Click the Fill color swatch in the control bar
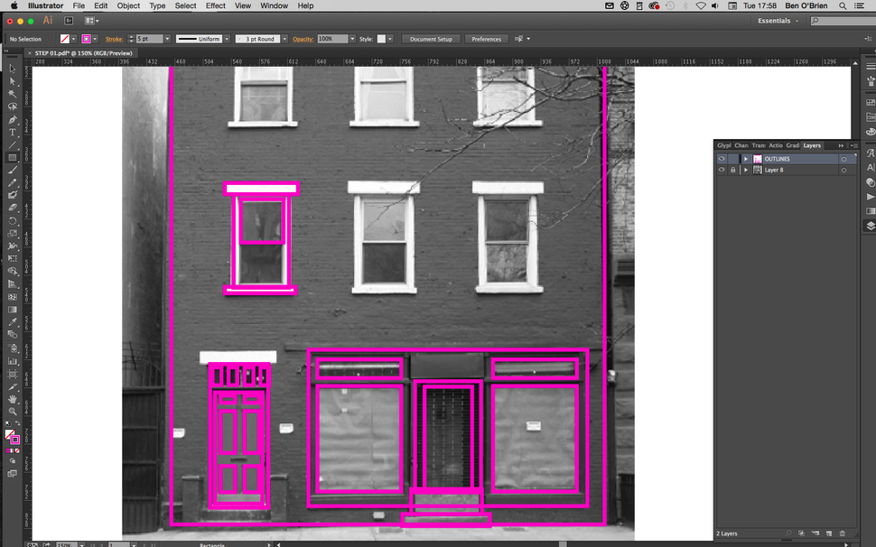Viewport: 876px width, 547px height. (63, 39)
